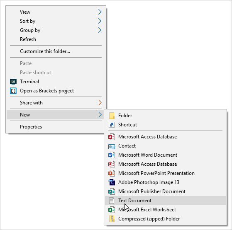Click the Brackets project icon
This screenshot has height=230, width=232.
[x=13, y=91]
